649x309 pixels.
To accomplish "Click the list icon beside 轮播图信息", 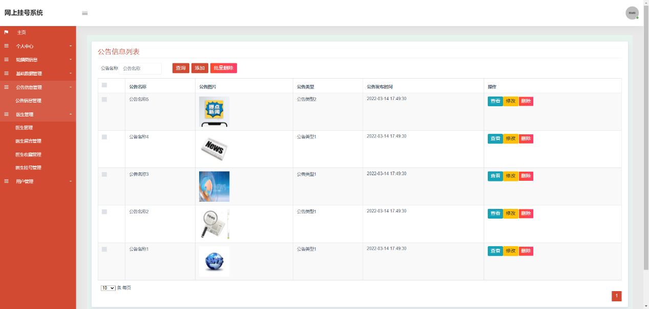I will pos(6,60).
